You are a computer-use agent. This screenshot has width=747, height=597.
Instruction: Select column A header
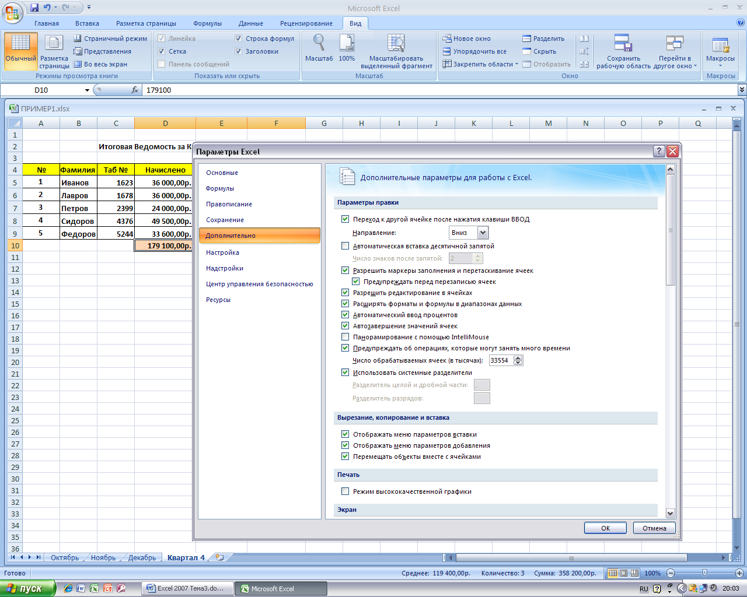pos(41,123)
